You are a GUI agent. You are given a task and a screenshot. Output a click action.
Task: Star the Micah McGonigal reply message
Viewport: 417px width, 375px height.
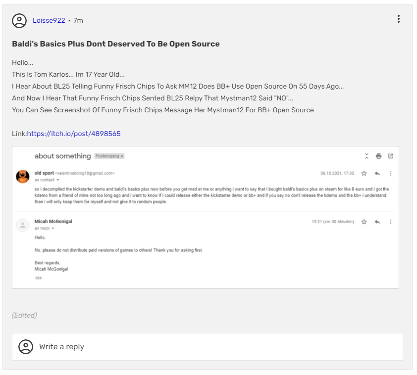coord(364,222)
